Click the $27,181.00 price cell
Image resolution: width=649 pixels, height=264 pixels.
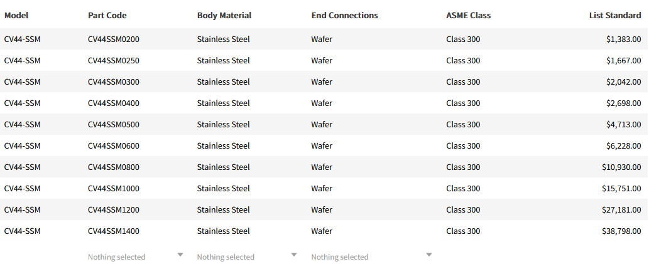tap(621, 209)
